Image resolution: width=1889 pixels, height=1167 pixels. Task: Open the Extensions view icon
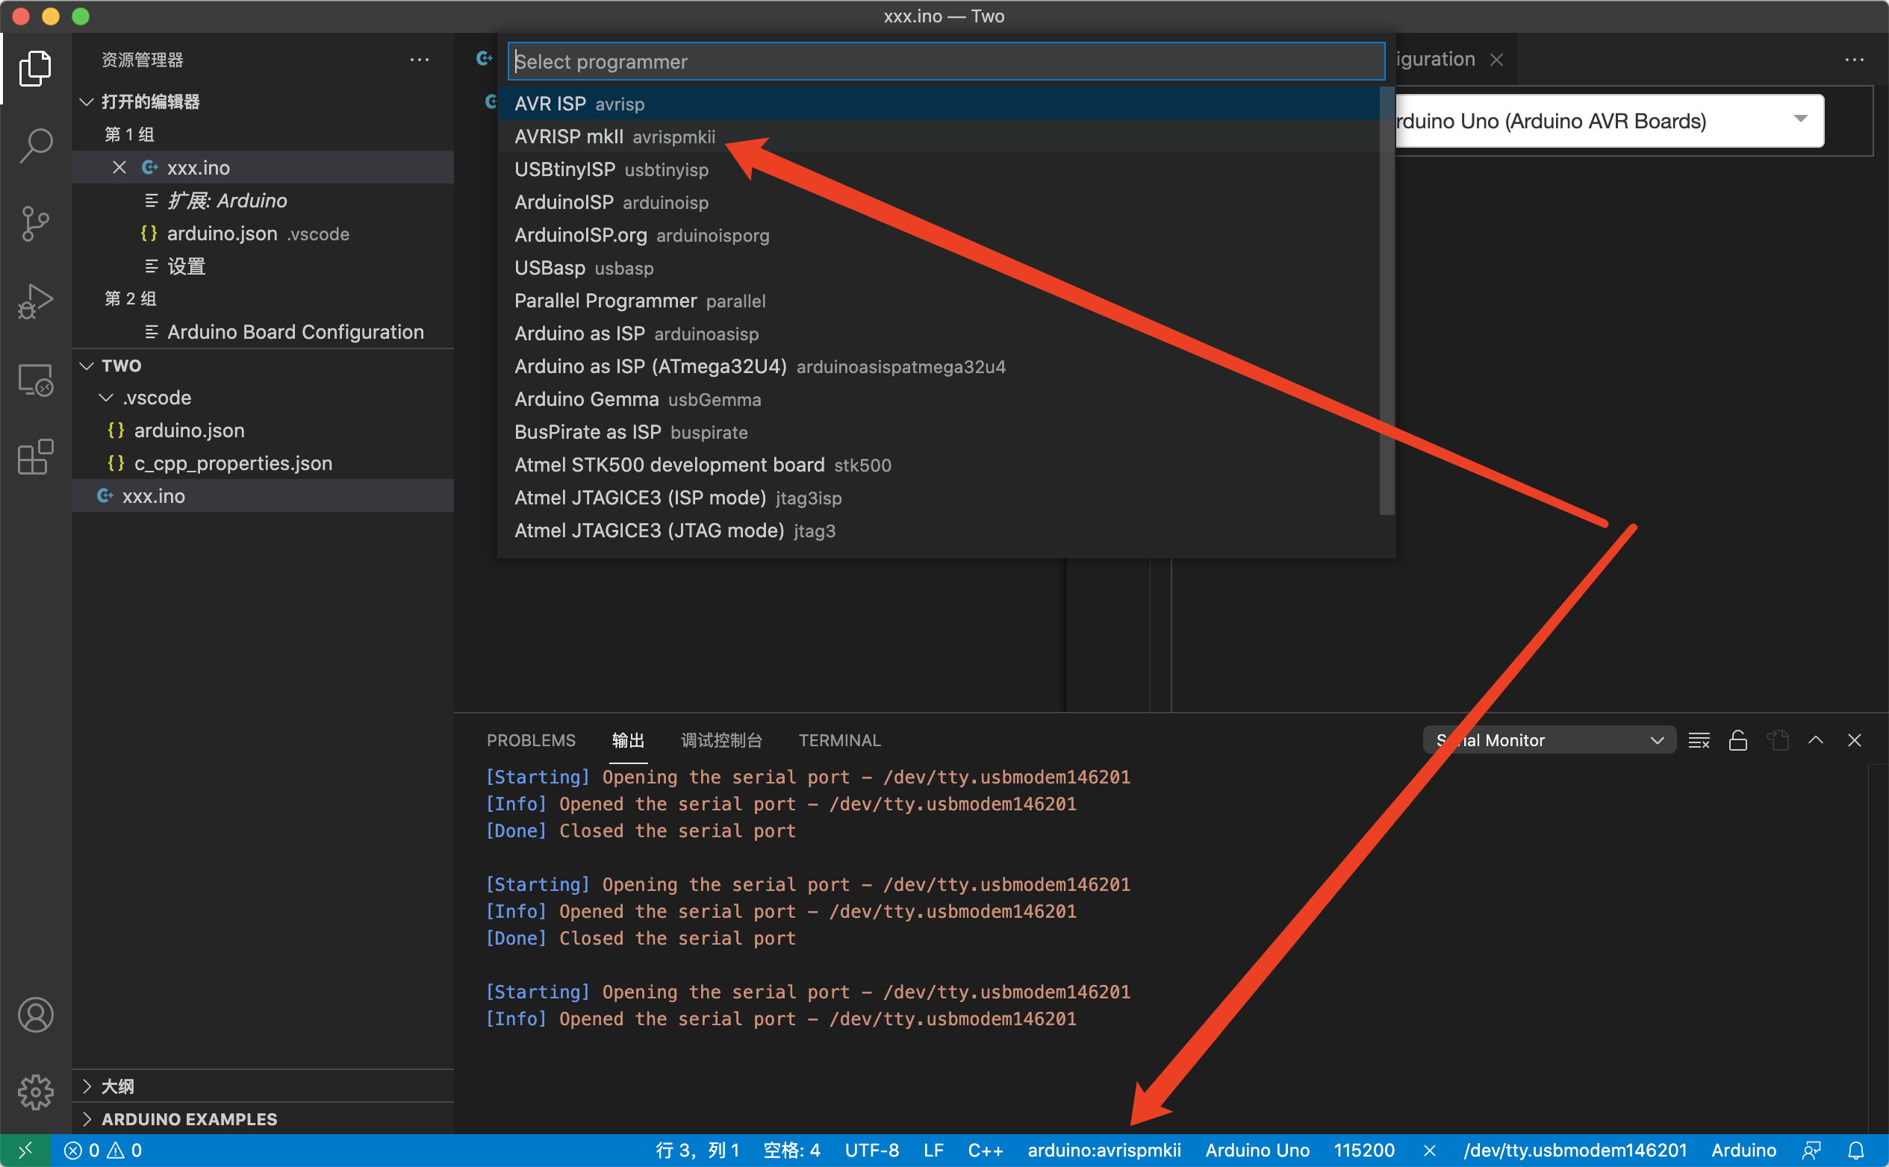coord(36,457)
